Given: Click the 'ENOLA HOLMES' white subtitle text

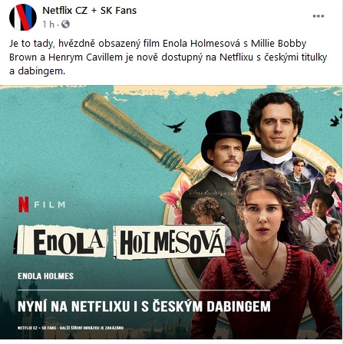Looking at the screenshot, I should click(45, 276).
